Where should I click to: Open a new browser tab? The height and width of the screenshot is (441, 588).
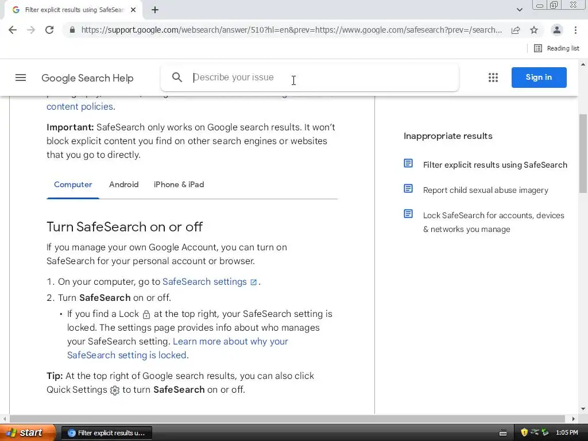point(155,10)
